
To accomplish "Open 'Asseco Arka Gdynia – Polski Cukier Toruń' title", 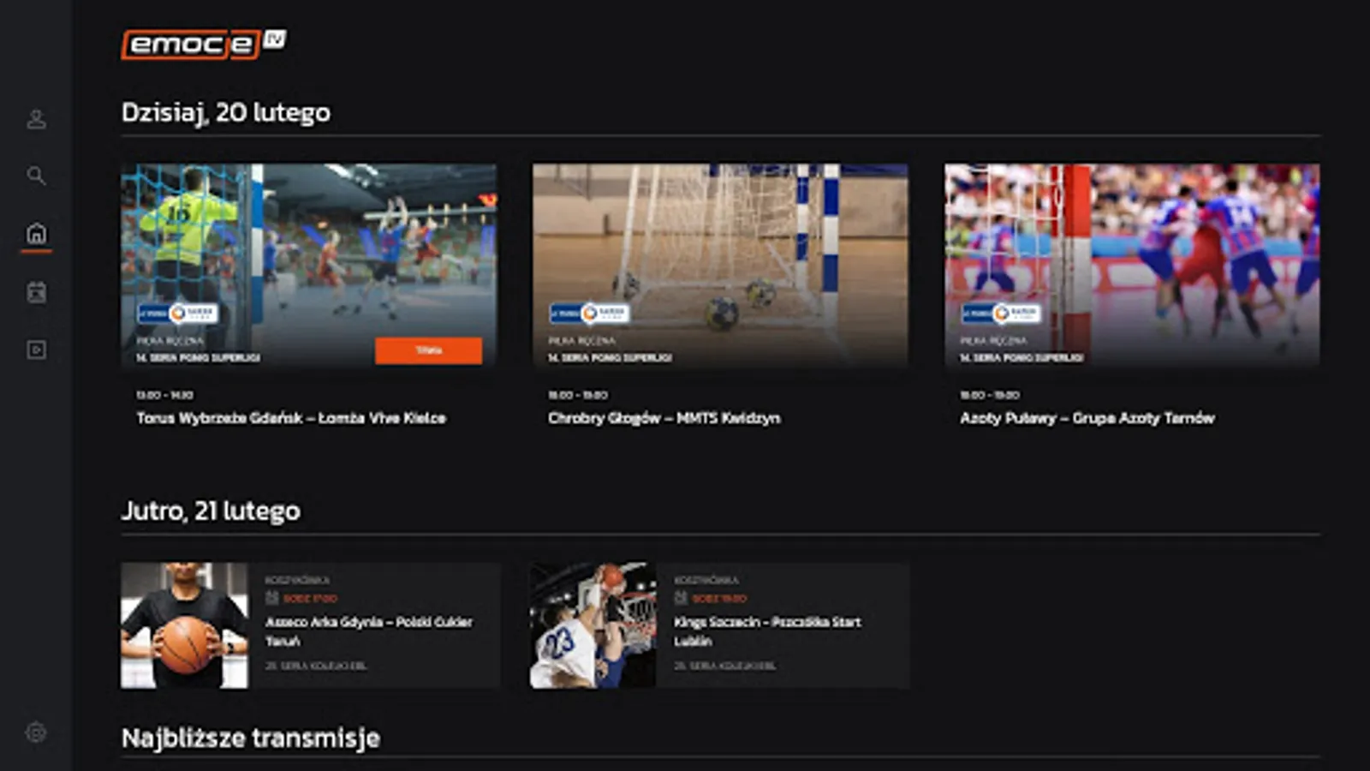I will click(369, 631).
